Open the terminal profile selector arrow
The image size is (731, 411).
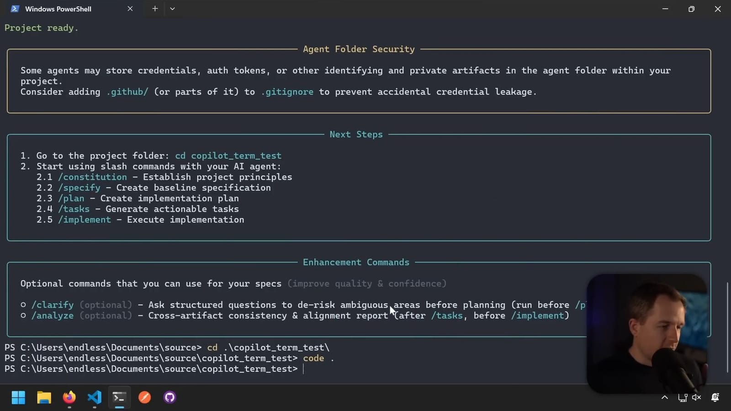[x=172, y=8]
